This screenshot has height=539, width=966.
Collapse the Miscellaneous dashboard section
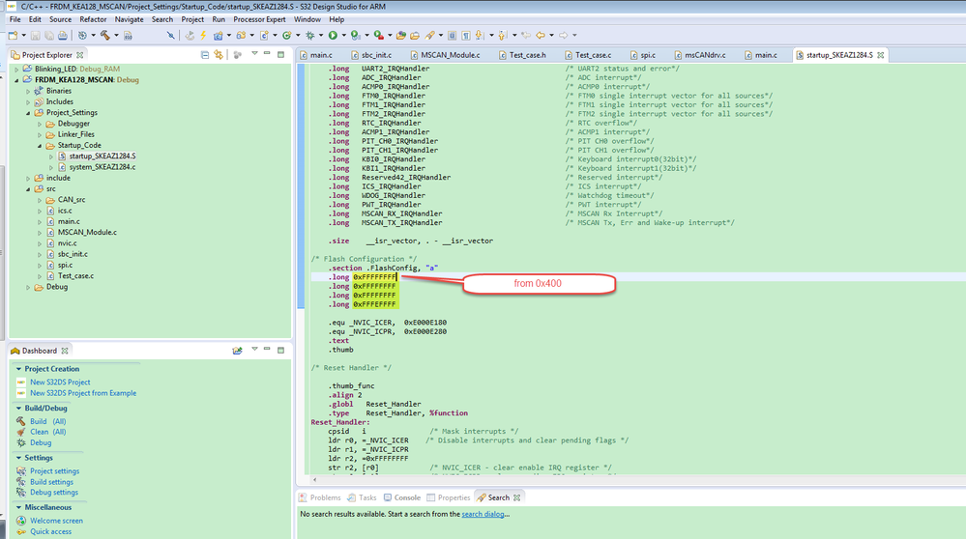point(18,508)
